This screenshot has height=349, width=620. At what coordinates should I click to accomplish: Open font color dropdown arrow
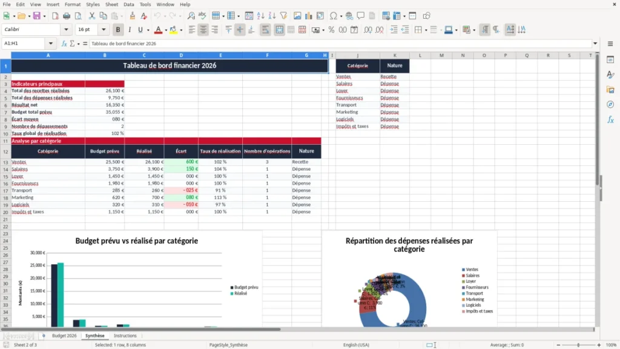coord(166,30)
